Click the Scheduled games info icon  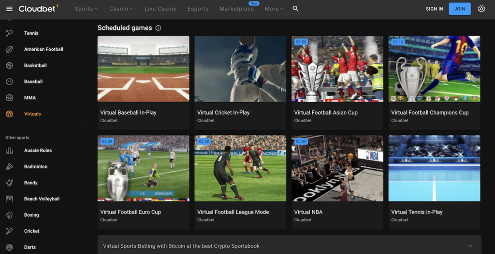pyautogui.click(x=158, y=28)
